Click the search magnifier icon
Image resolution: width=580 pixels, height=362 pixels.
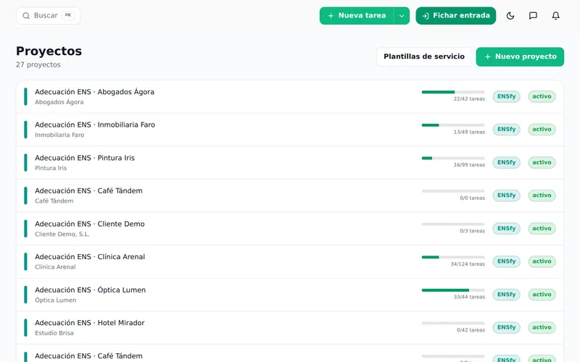tap(26, 15)
